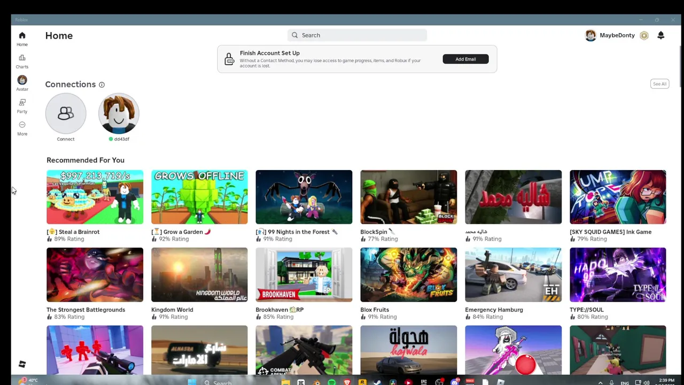Click the lock icon in Finish Account Set Up
684x385 pixels.
point(229,59)
